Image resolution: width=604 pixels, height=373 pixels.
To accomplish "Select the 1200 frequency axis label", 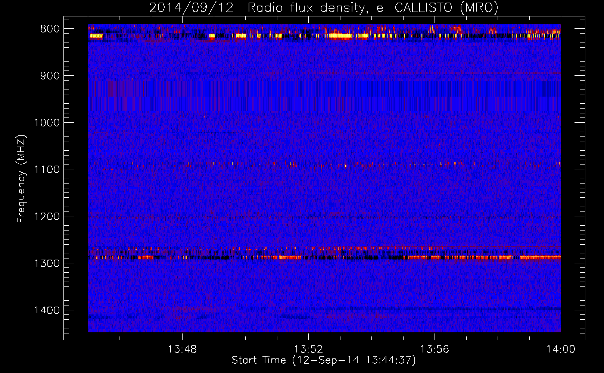I will 47,217.
